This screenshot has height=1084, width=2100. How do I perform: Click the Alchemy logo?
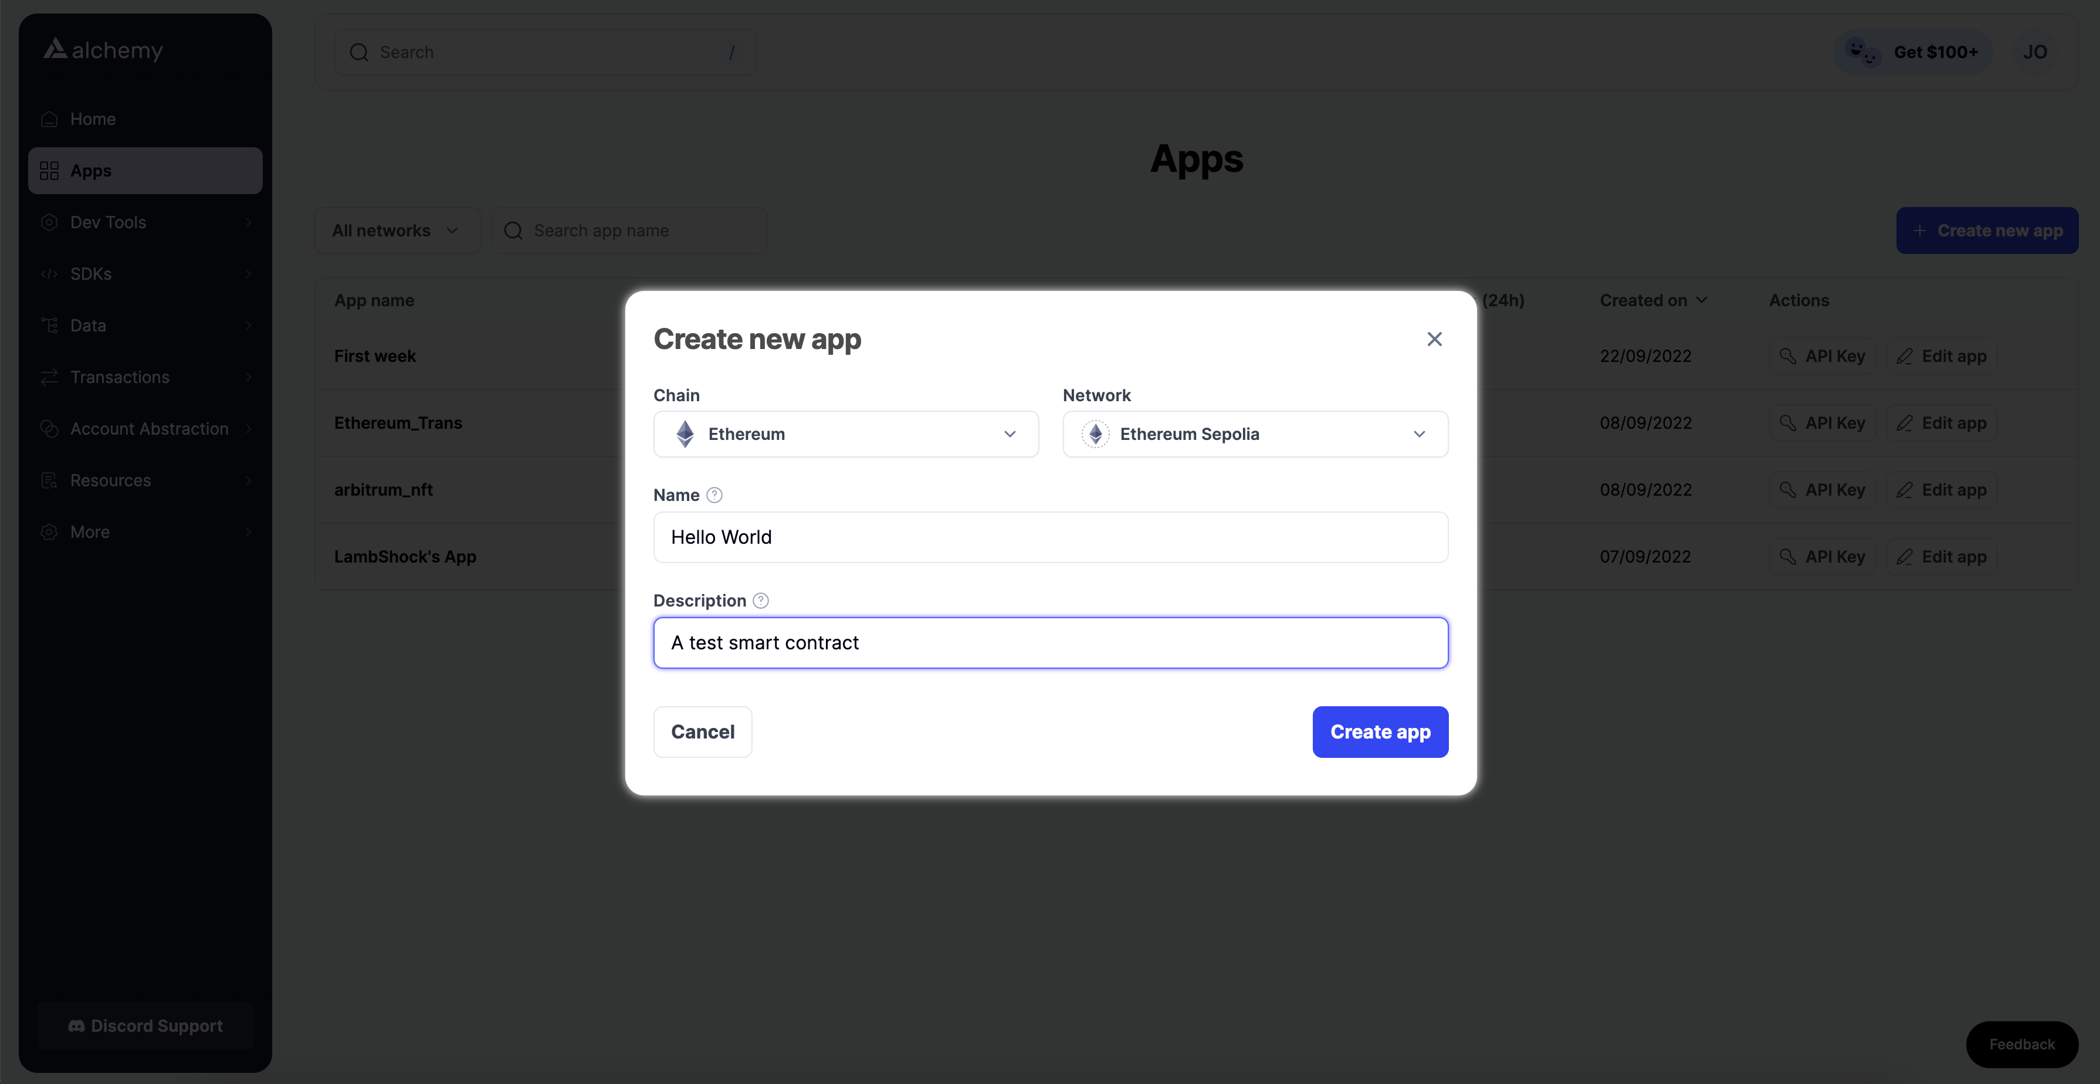click(103, 50)
